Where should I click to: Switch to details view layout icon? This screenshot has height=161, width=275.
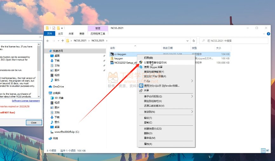click(263, 150)
